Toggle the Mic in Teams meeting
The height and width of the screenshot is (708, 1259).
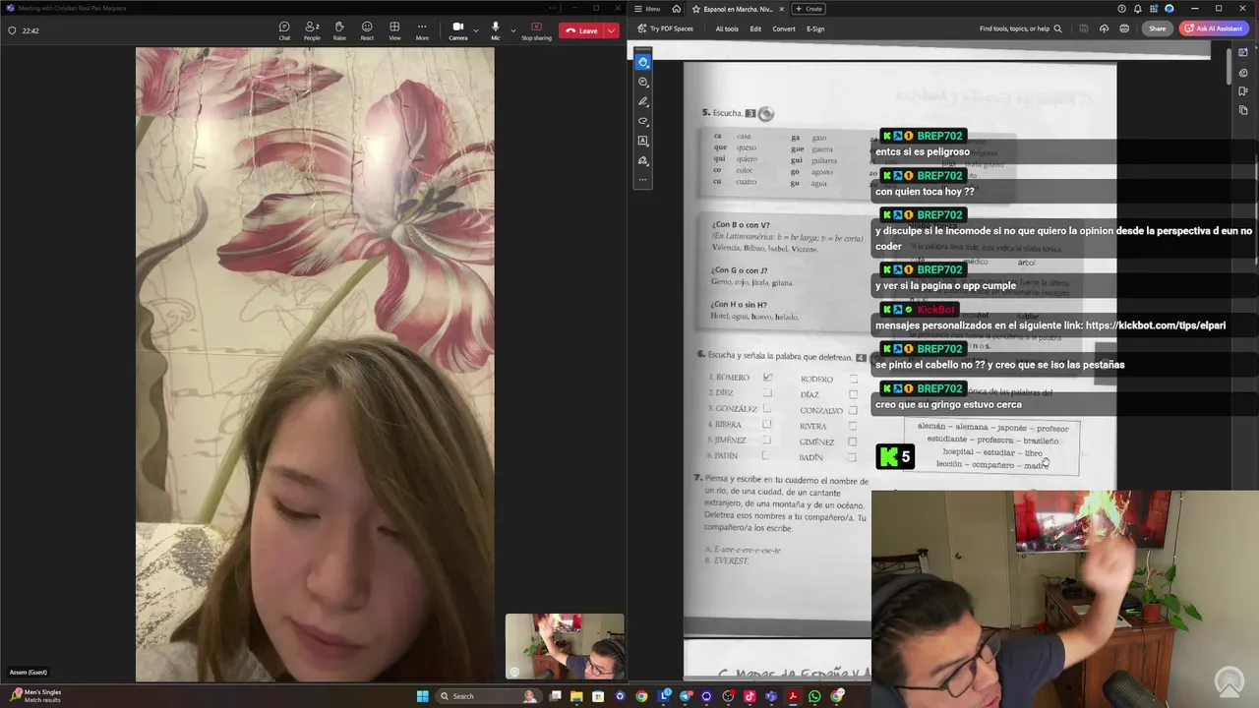[x=496, y=30]
